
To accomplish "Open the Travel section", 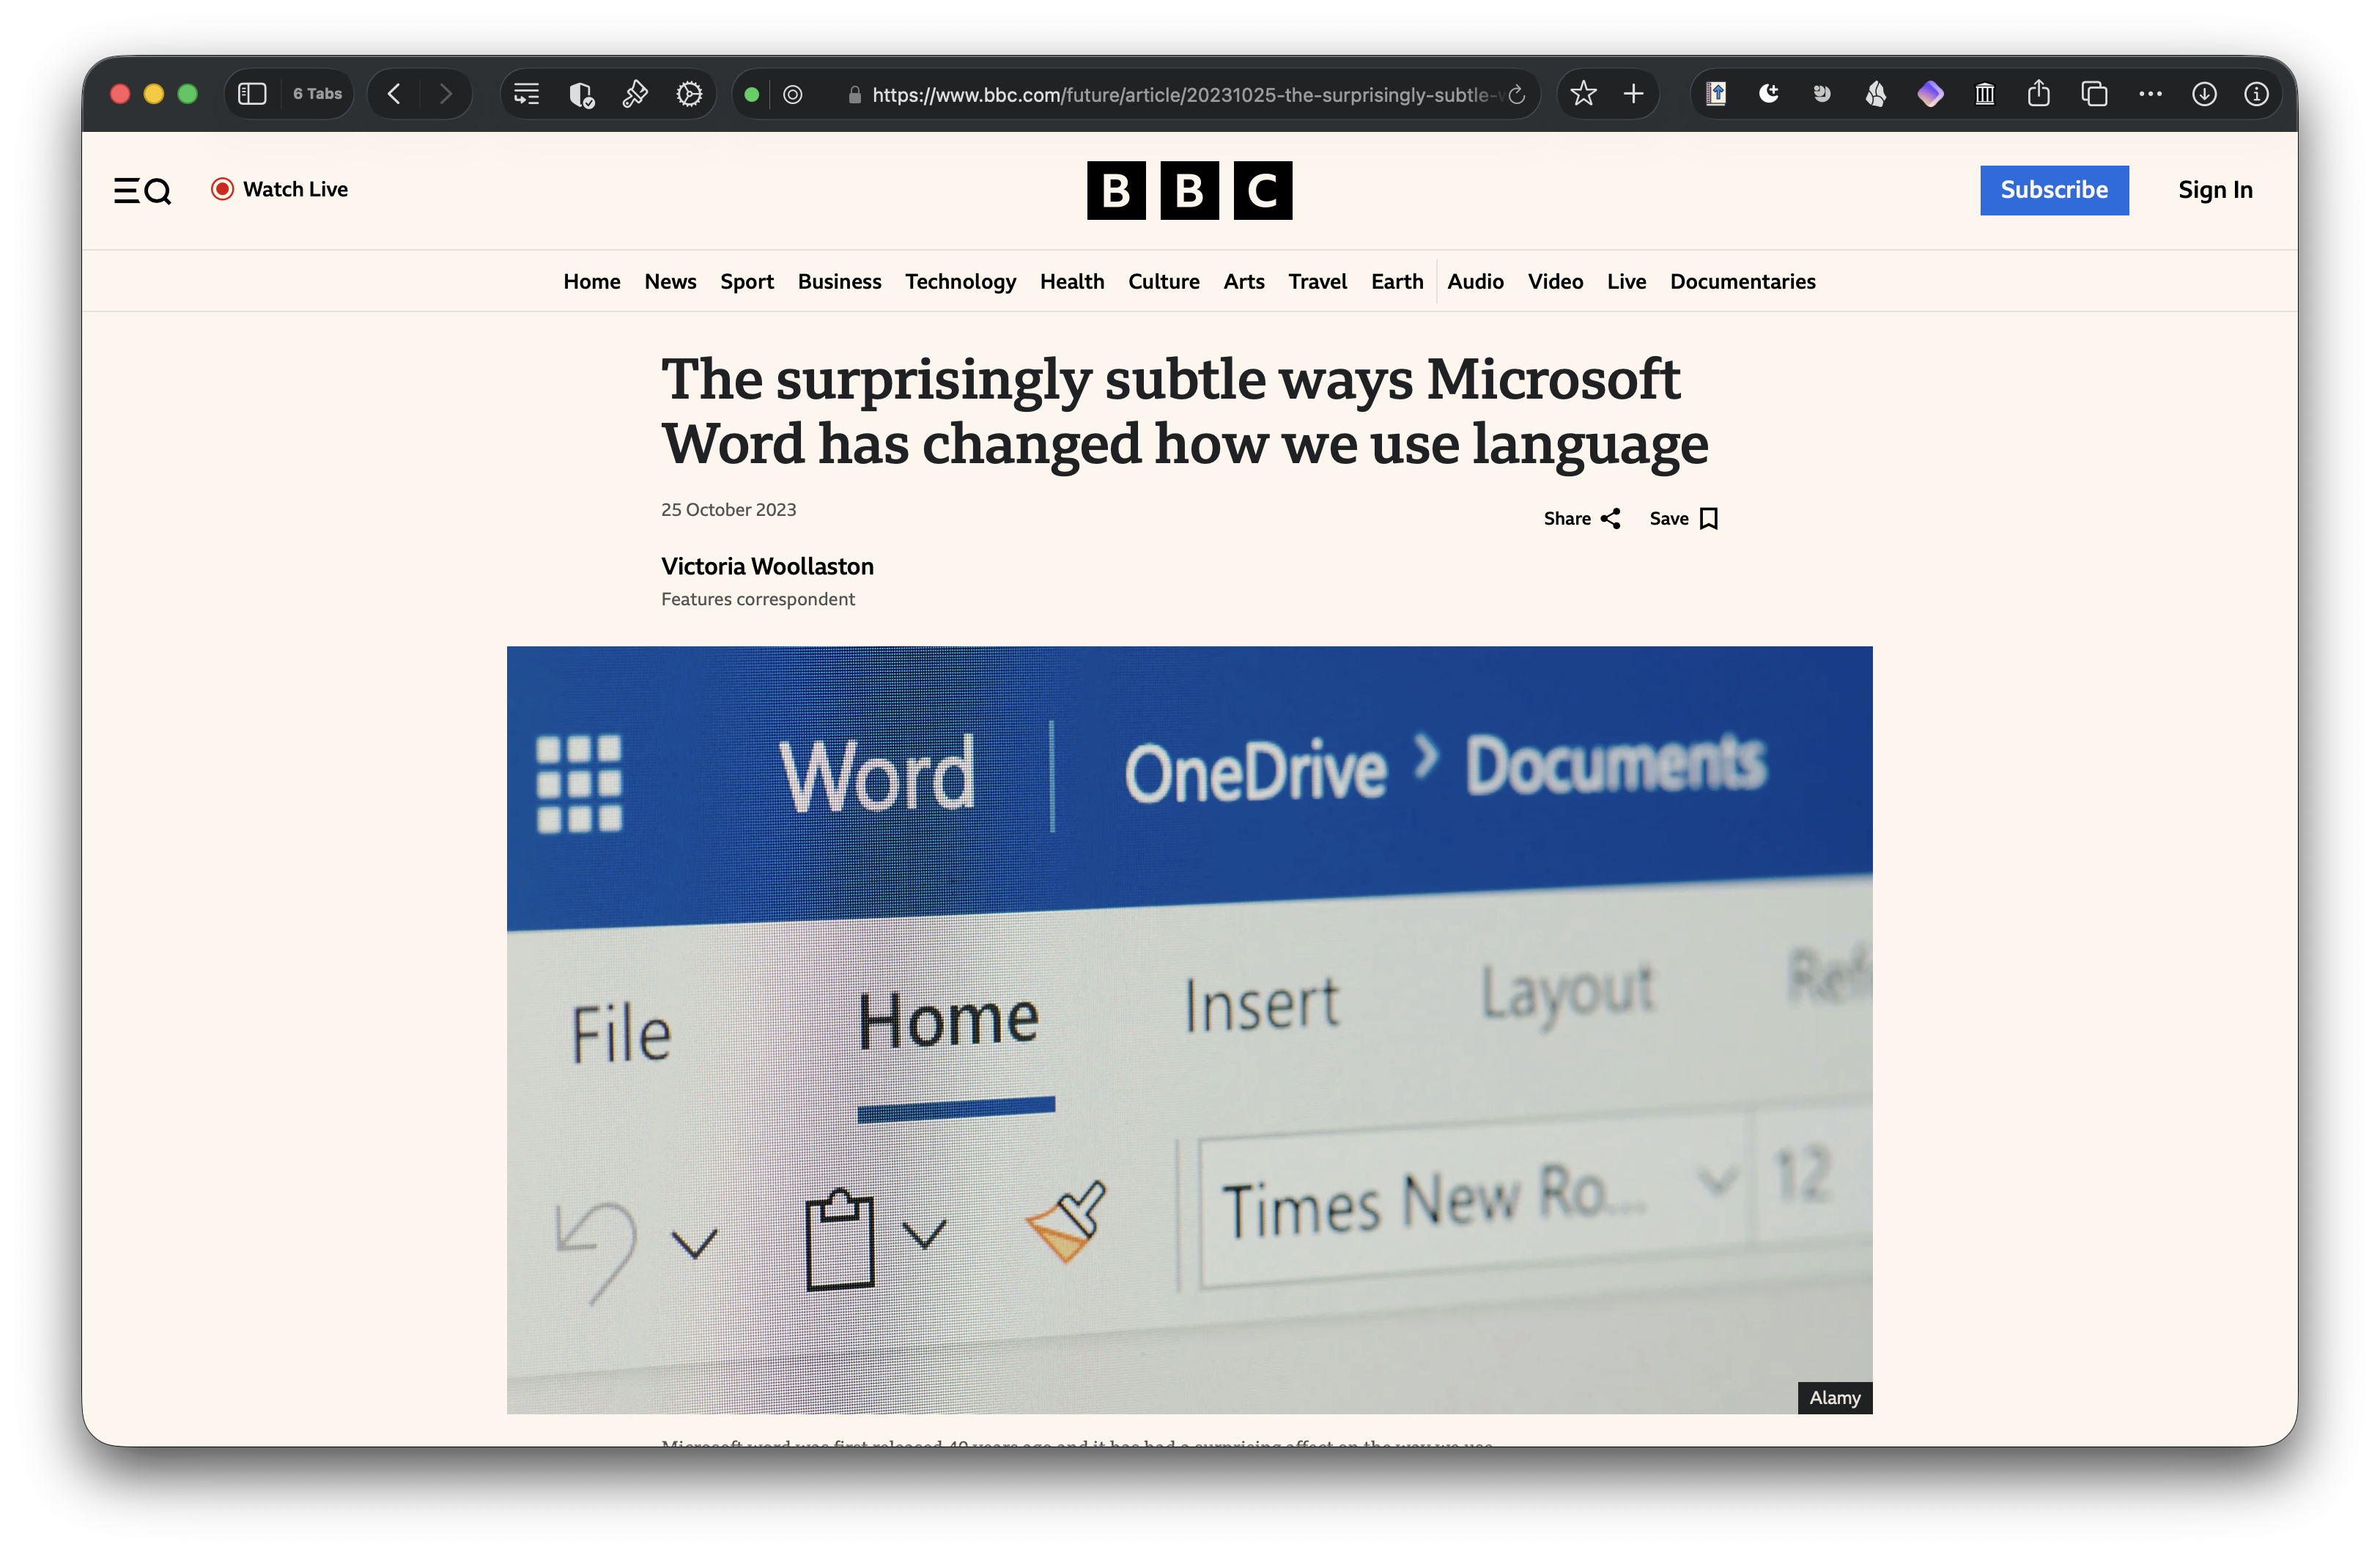I will pyautogui.click(x=1317, y=282).
